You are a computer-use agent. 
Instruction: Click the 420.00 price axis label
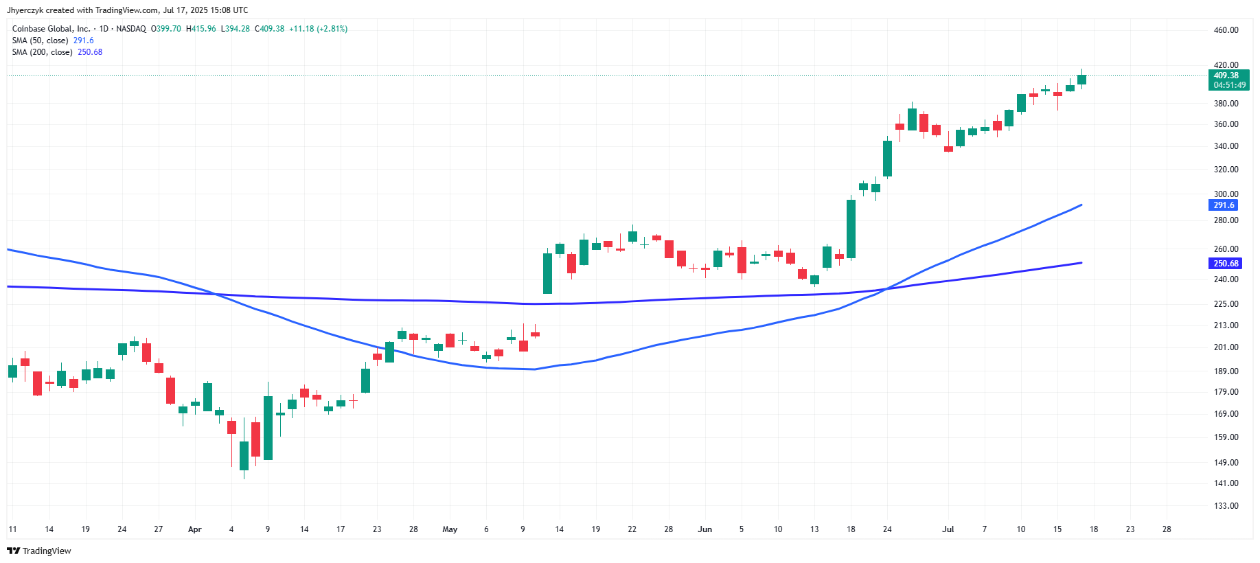point(1226,65)
